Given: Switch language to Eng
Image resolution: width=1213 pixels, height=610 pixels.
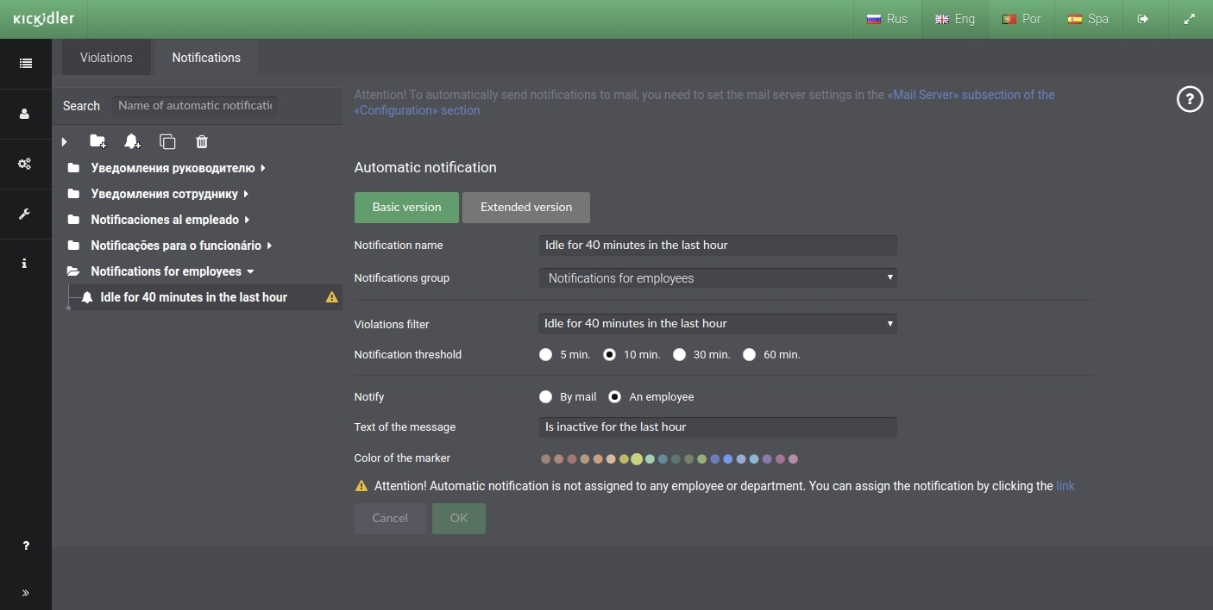Looking at the screenshot, I should tap(954, 19).
